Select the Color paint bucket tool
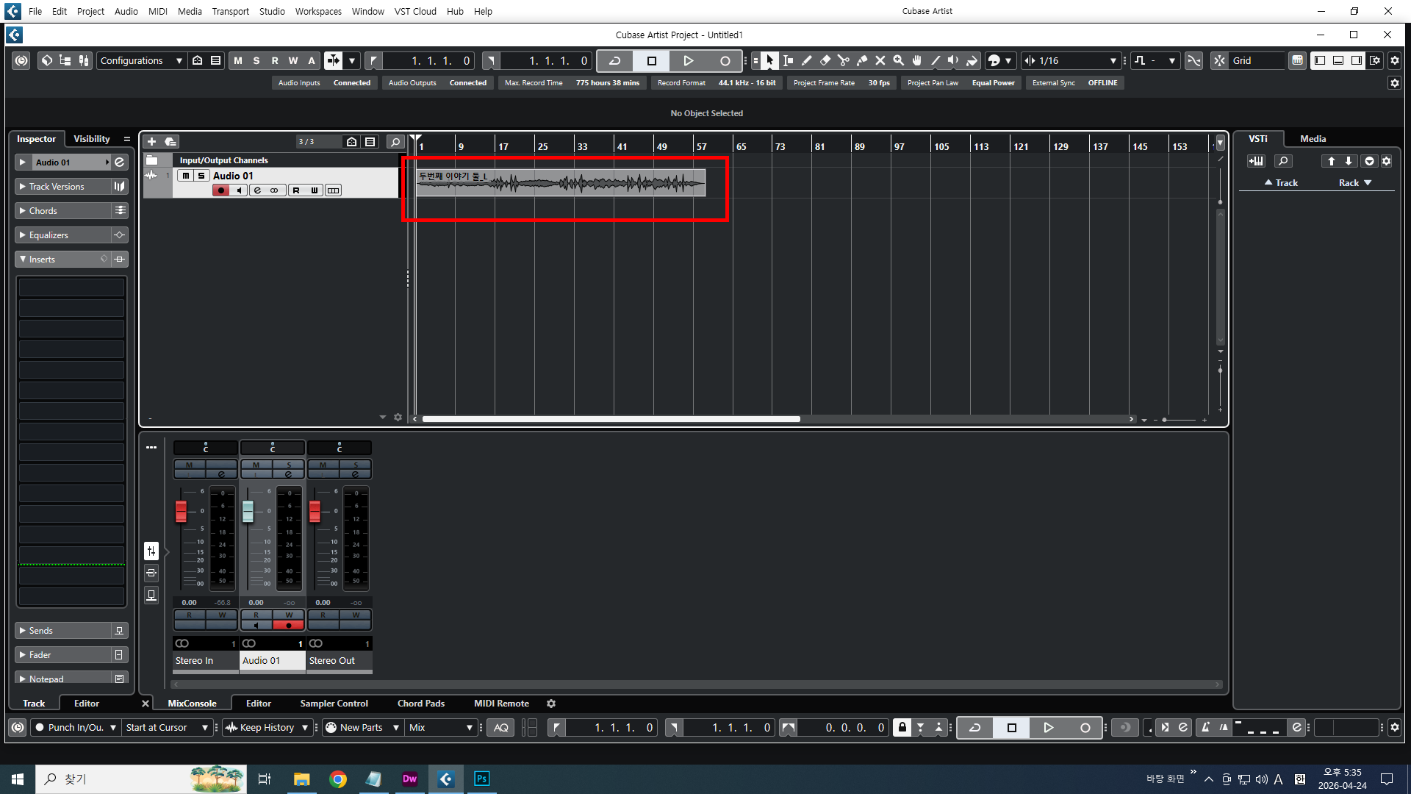The width and height of the screenshot is (1411, 794). [x=972, y=61]
